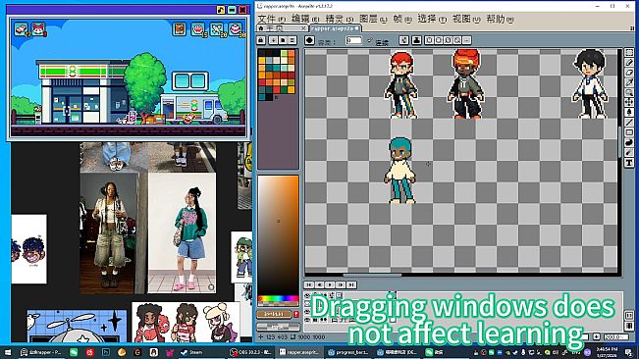Select the paint bucket tool
The width and height of the screenshot is (639, 359).
click(629, 113)
